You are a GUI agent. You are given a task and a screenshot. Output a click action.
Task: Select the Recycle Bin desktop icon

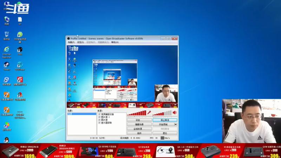[x=7, y=36]
